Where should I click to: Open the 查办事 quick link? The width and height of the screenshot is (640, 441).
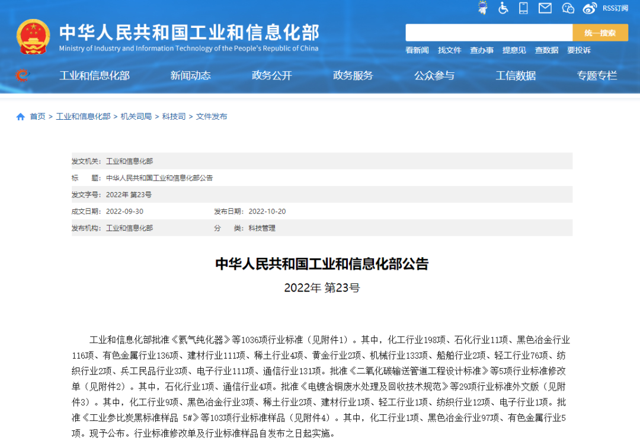(482, 50)
